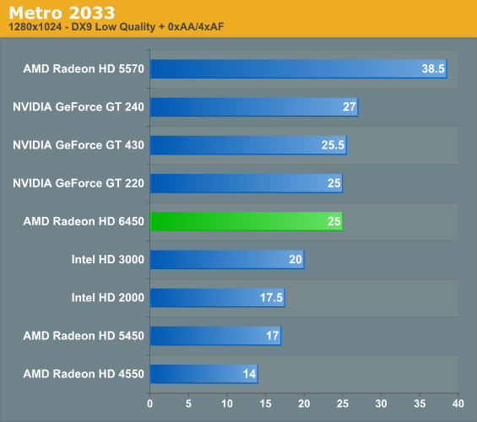Select the 'Intel HD 3000' label
The height and width of the screenshot is (422, 477).
(x=108, y=259)
